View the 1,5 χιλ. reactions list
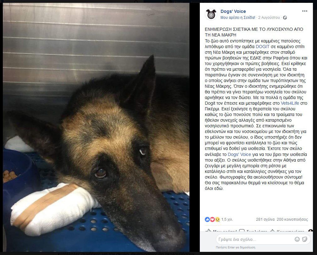 pos(227,219)
